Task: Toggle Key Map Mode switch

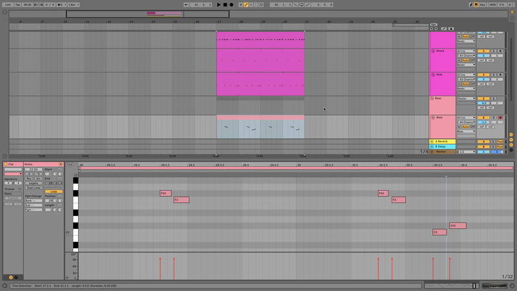Action: [x=483, y=5]
